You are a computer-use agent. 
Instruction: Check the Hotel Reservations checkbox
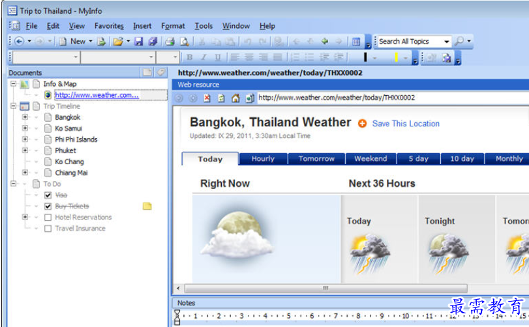pyautogui.click(x=48, y=218)
